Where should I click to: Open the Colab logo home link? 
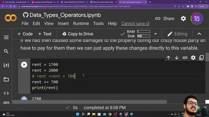point(11,18)
